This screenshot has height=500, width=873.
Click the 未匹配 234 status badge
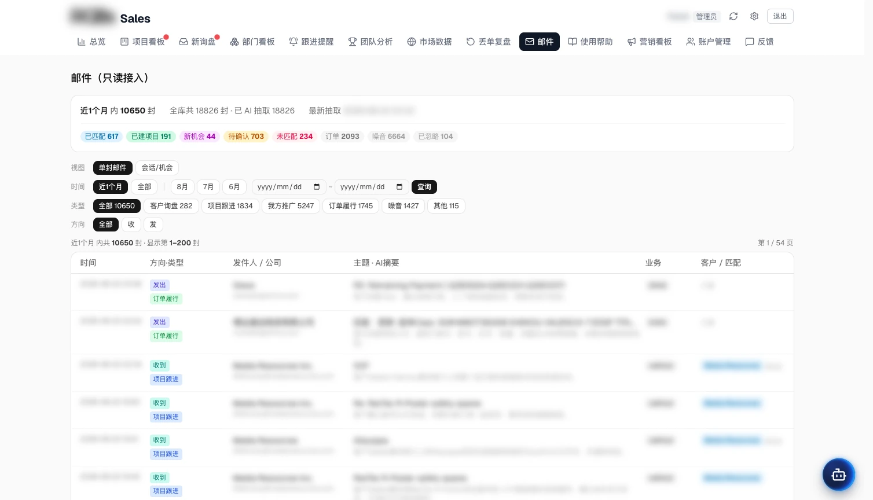pyautogui.click(x=295, y=137)
